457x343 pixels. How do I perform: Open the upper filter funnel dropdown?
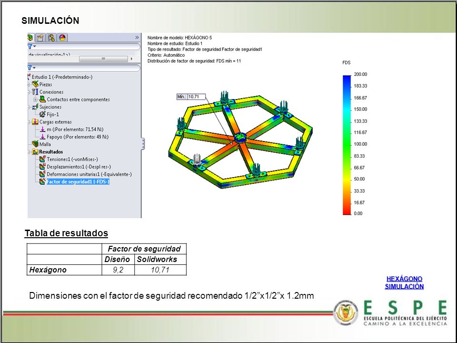tap(32, 46)
